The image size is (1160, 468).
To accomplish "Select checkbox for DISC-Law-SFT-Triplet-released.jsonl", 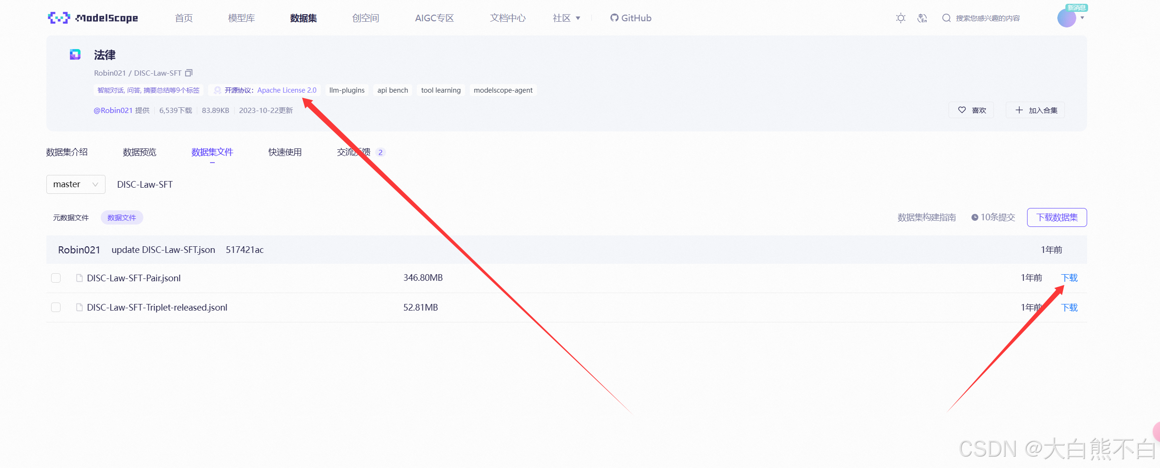I will tap(56, 307).
